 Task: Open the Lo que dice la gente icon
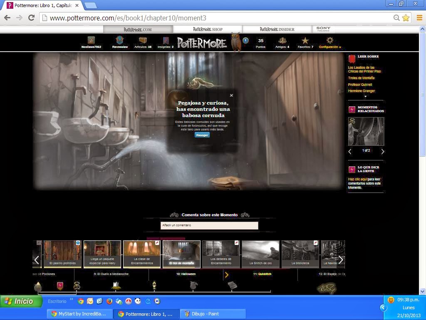(x=352, y=170)
